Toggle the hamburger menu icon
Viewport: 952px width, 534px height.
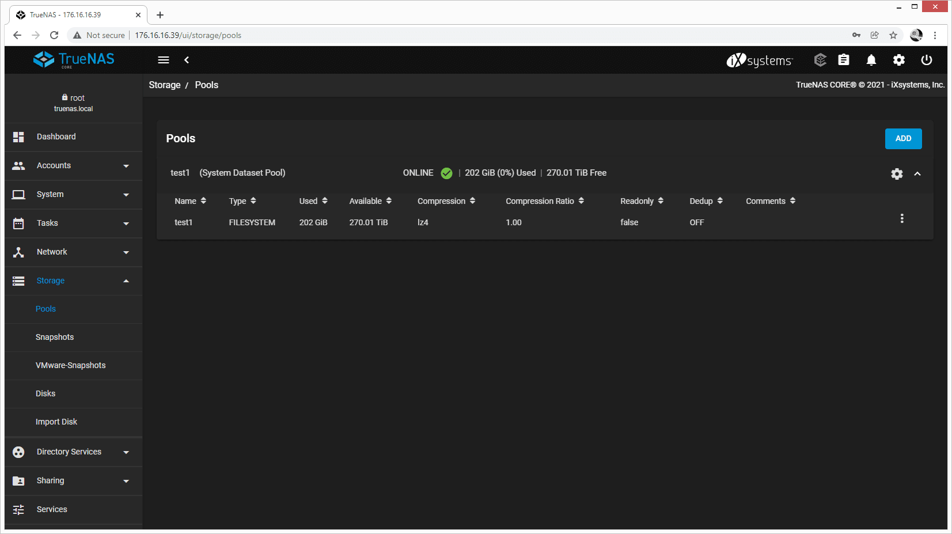tap(164, 60)
